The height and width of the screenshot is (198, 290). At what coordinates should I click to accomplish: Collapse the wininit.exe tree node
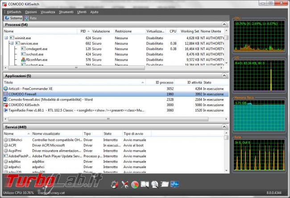click(6, 38)
